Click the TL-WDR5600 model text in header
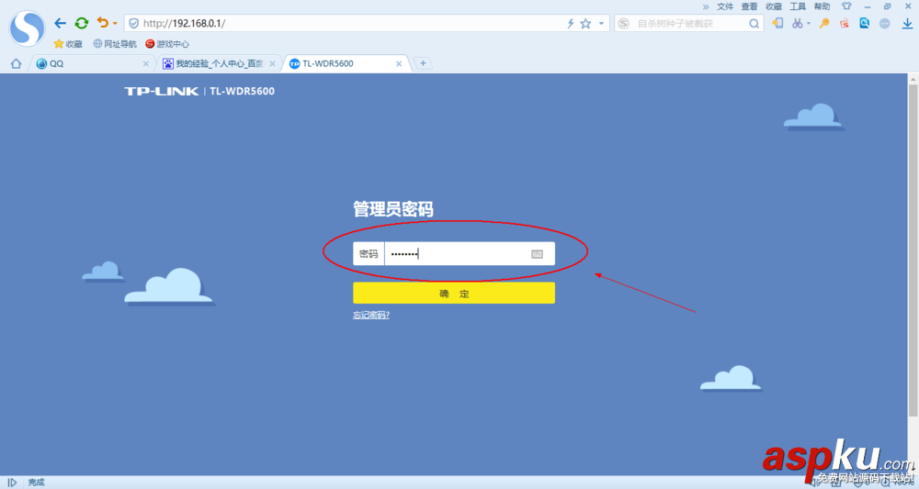919x489 pixels. (242, 91)
